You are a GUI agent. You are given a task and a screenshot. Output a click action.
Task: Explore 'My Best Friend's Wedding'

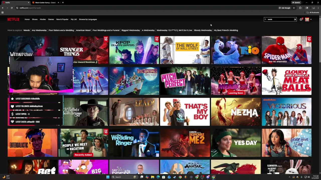tap(226, 30)
